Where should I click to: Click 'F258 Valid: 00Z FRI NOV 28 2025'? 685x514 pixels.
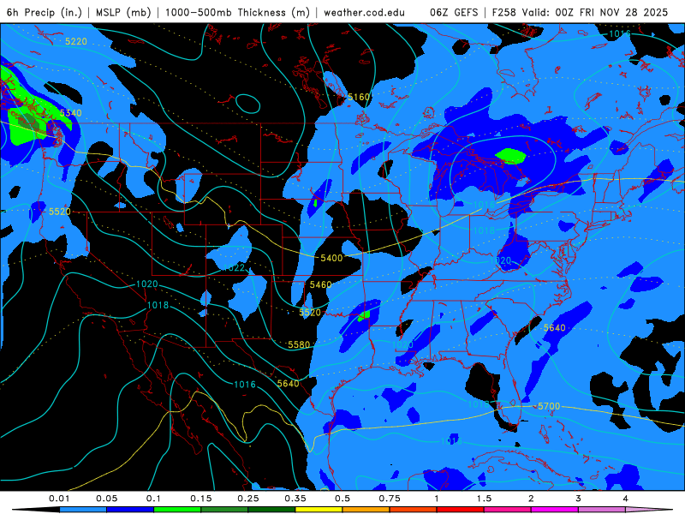(580, 12)
